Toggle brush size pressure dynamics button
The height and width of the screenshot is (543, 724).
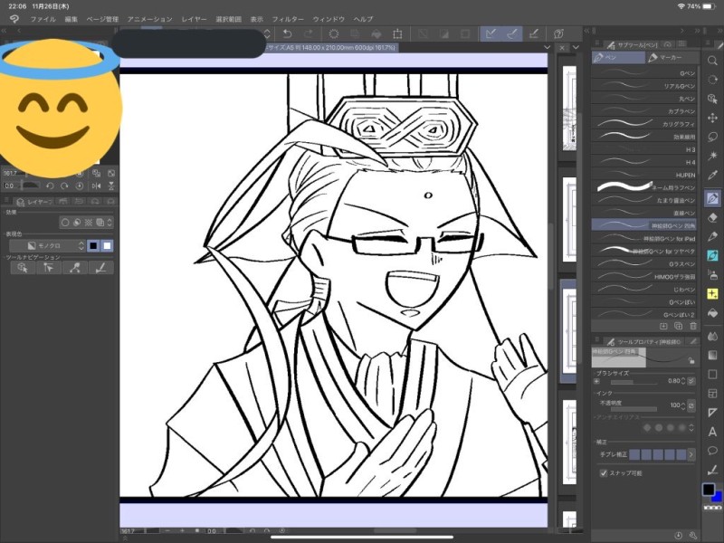point(691,381)
